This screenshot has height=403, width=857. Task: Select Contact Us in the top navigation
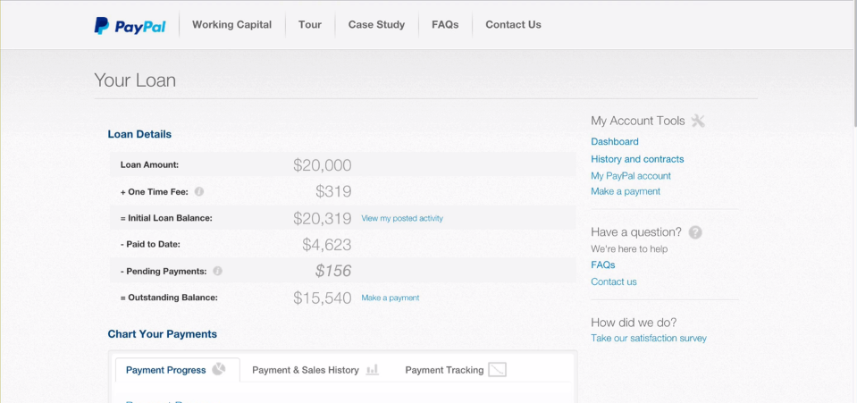click(x=513, y=25)
